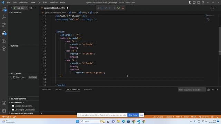
Task: Restart the debug session
Action: (x=119, y=8)
